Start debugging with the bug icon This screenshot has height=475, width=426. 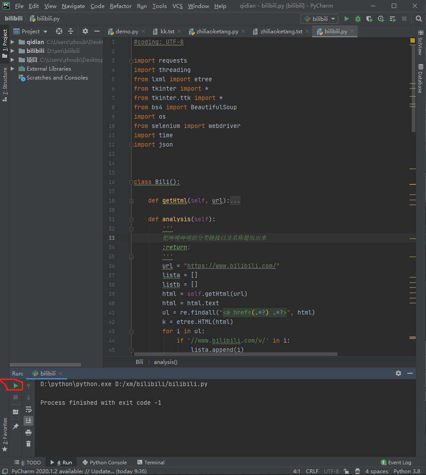coord(358,19)
